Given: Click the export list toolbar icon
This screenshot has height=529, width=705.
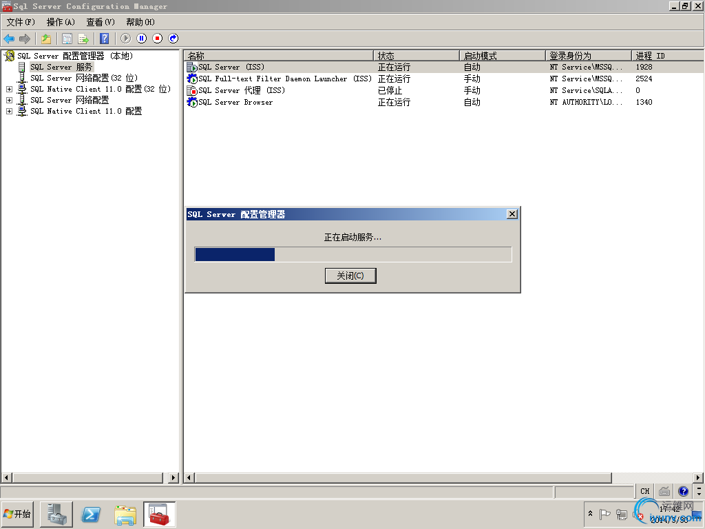Looking at the screenshot, I should click(x=83, y=39).
